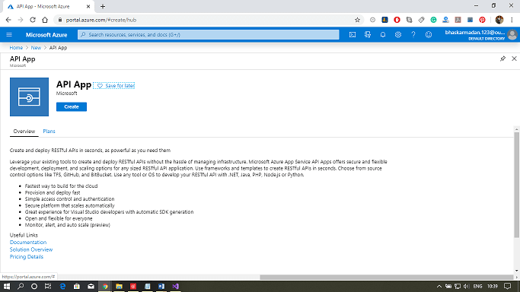Reload the page
Screen dimensions: 520x292
click(x=33, y=20)
